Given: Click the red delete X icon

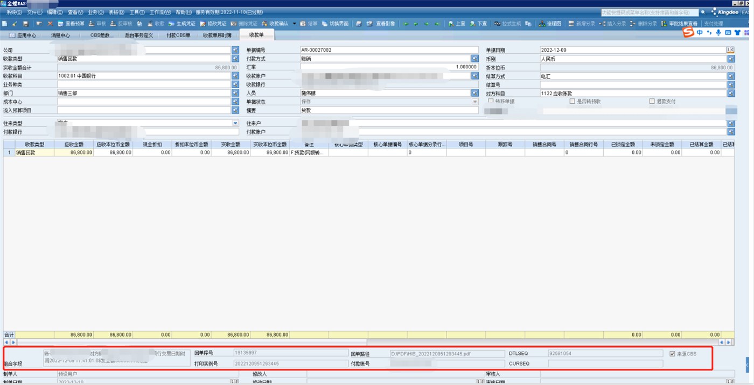Looking at the screenshot, I should click(x=50, y=24).
